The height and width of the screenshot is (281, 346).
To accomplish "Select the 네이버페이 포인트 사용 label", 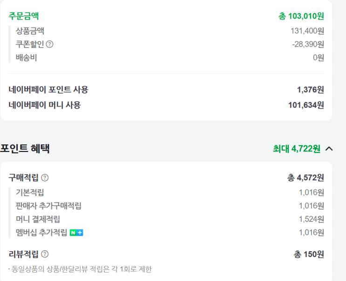I will [48, 90].
